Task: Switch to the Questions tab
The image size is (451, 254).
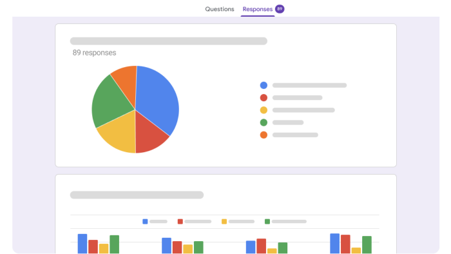Action: click(220, 9)
